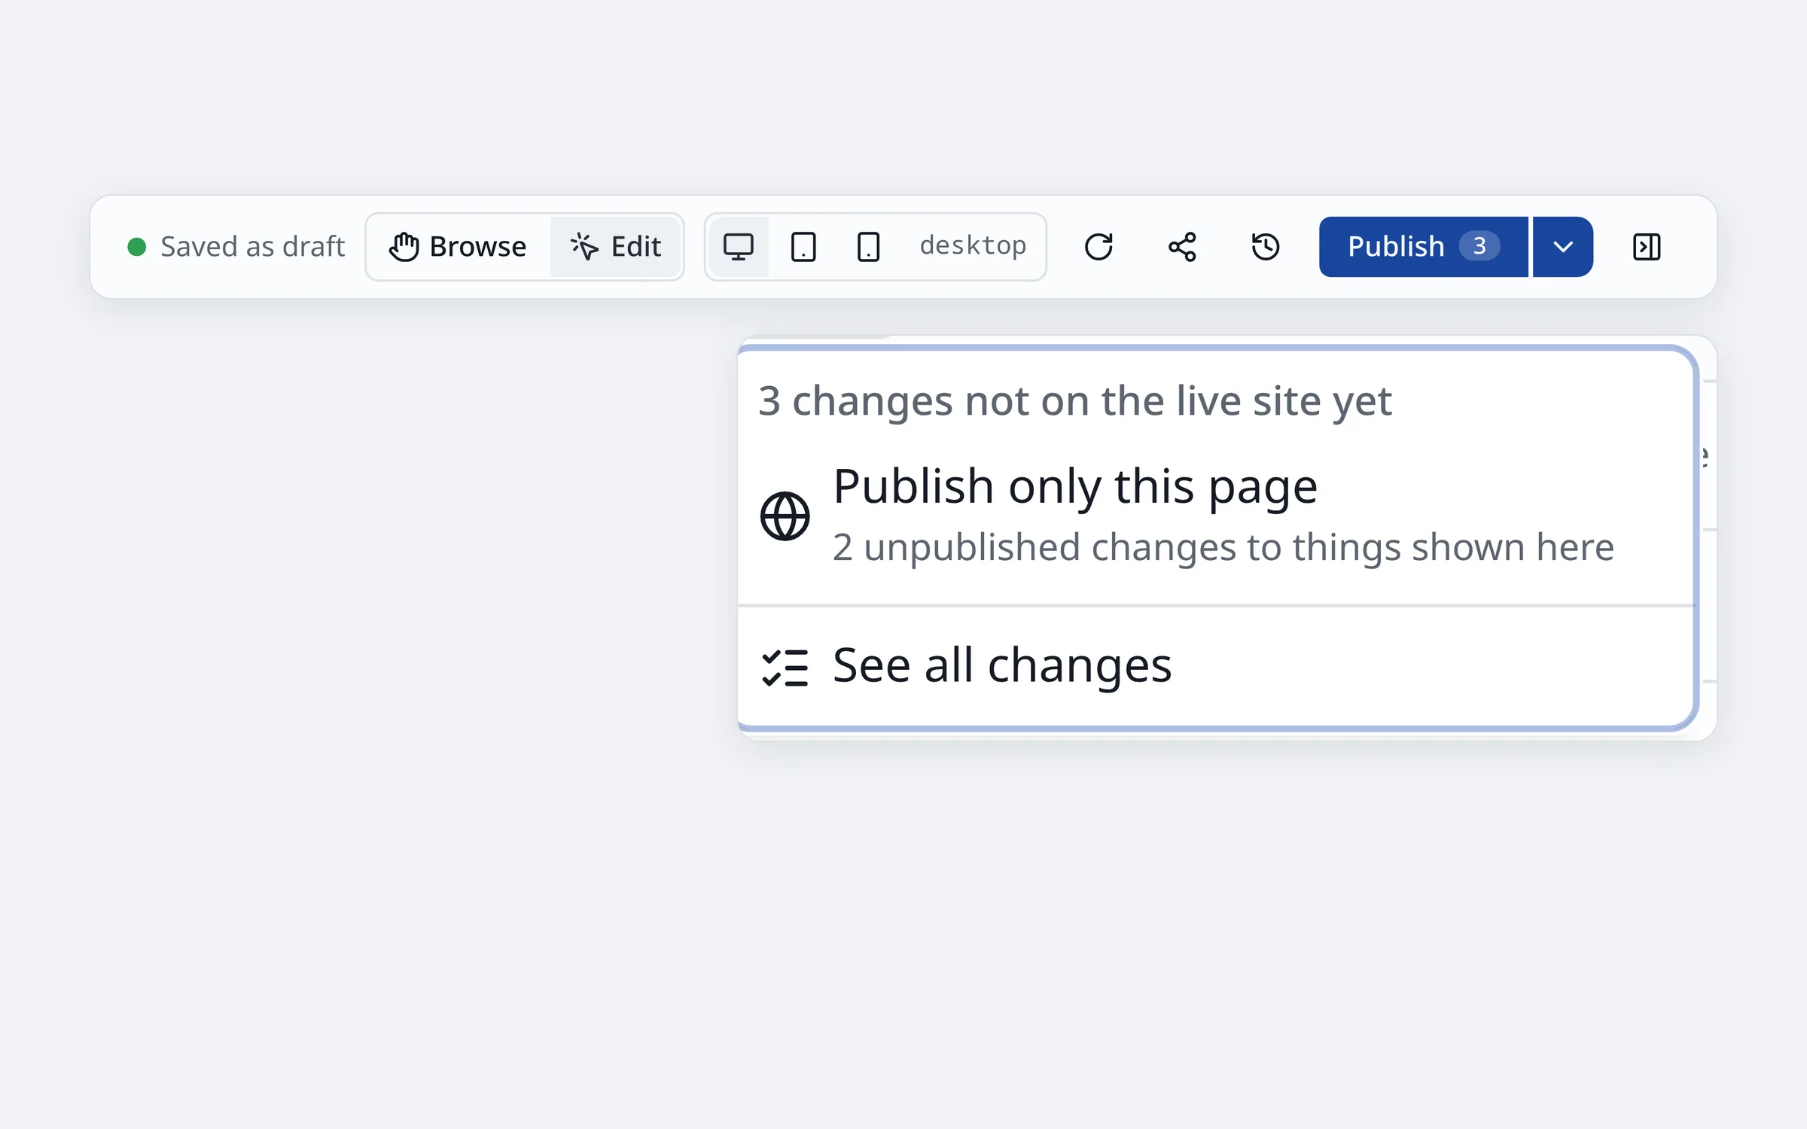
Task: Click the refresh preview icon
Action: coord(1099,247)
